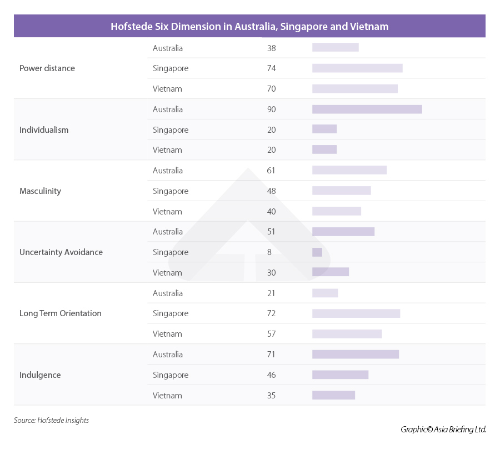The width and height of the screenshot is (500, 449).
Task: Select the Uncertainty Avoidance label
Action: tap(61, 252)
